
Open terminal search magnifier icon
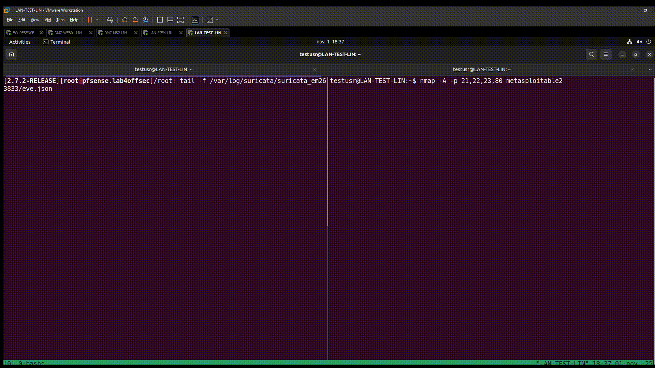tap(592, 55)
